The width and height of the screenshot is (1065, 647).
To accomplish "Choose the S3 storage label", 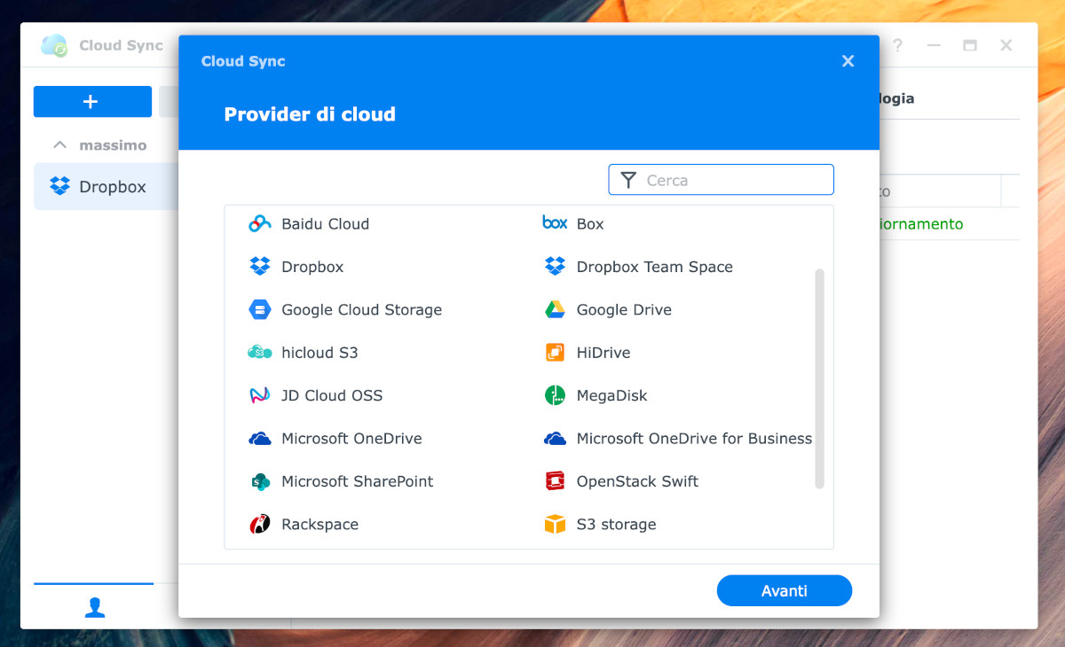I will point(616,525).
